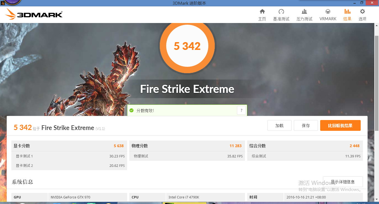Click the orange score circle showing 5 342

point(187,46)
